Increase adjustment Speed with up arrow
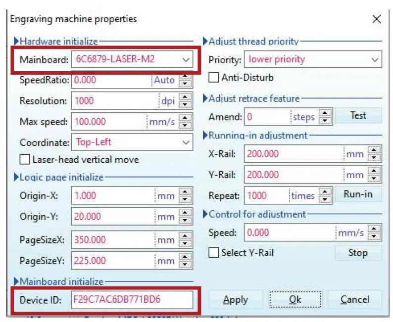This screenshot has width=393, height=322. 374,229
